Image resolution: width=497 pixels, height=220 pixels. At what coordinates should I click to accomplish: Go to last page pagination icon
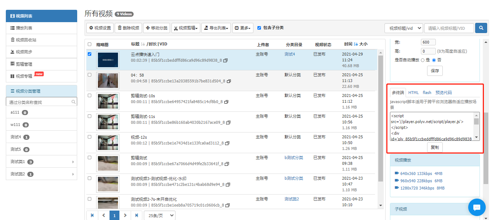pos(137,215)
